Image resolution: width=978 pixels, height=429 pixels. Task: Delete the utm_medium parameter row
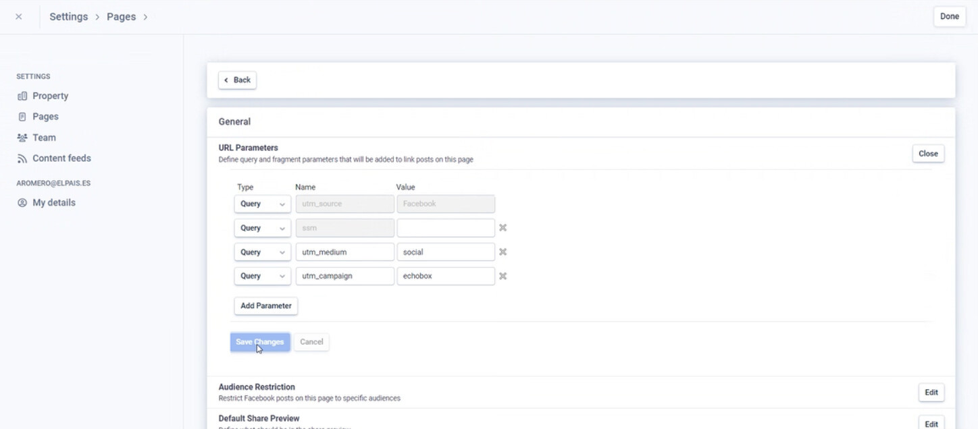(x=503, y=252)
